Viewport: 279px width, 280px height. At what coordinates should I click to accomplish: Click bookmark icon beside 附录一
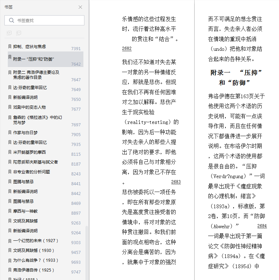(10, 57)
